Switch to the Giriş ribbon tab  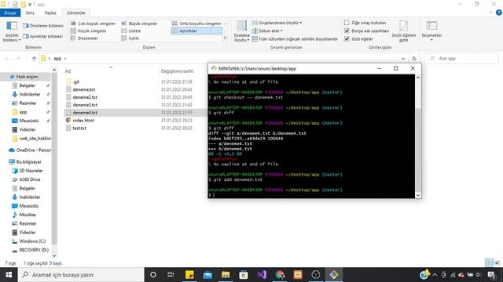pos(30,13)
